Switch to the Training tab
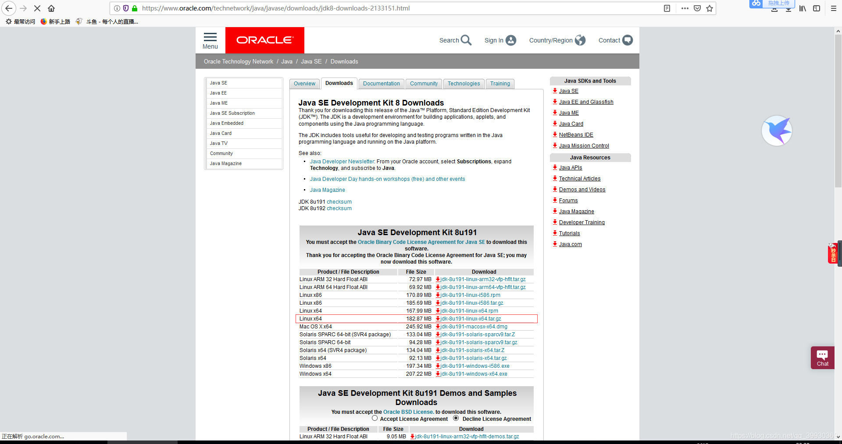This screenshot has height=444, width=842. pos(500,84)
